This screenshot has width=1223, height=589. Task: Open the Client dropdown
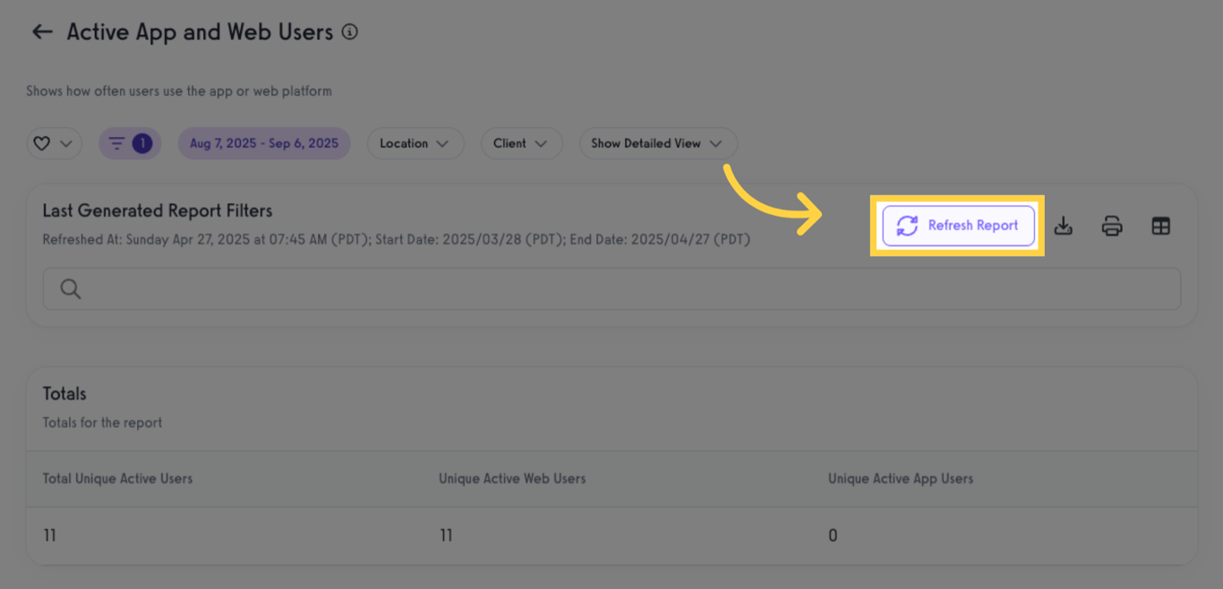click(x=520, y=143)
